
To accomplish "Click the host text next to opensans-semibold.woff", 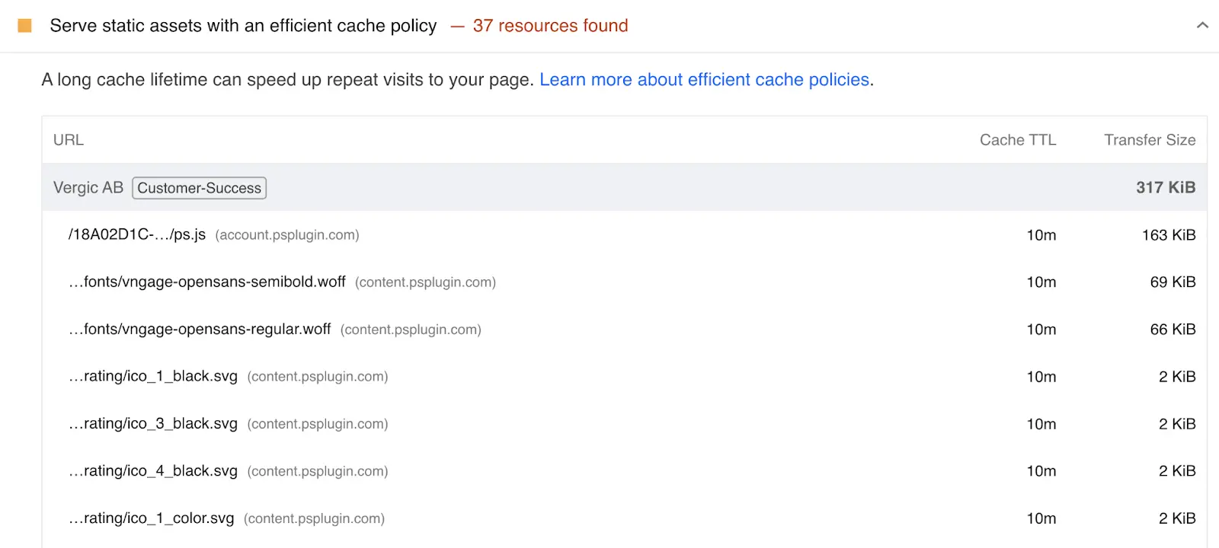I will 425,282.
